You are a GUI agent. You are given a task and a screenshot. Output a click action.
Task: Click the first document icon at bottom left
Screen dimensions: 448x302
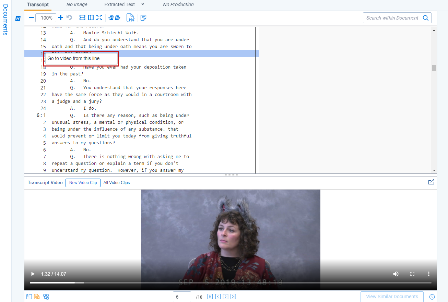29,297
